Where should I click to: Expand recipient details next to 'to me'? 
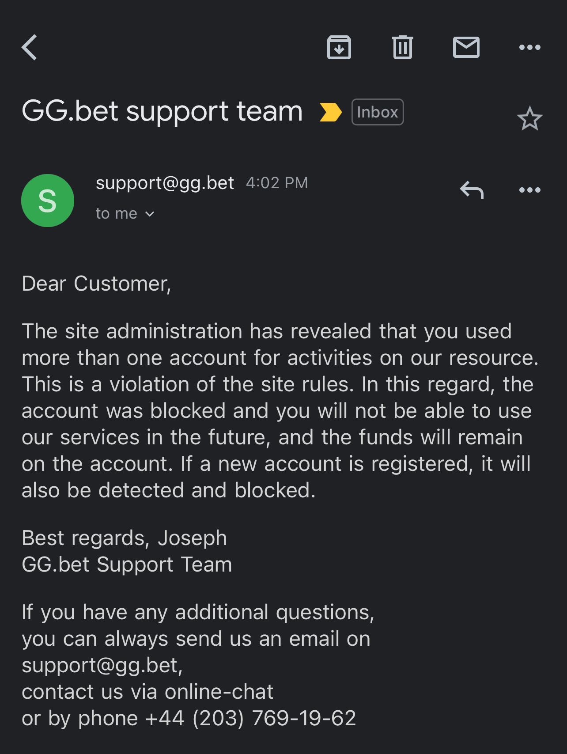pos(150,214)
